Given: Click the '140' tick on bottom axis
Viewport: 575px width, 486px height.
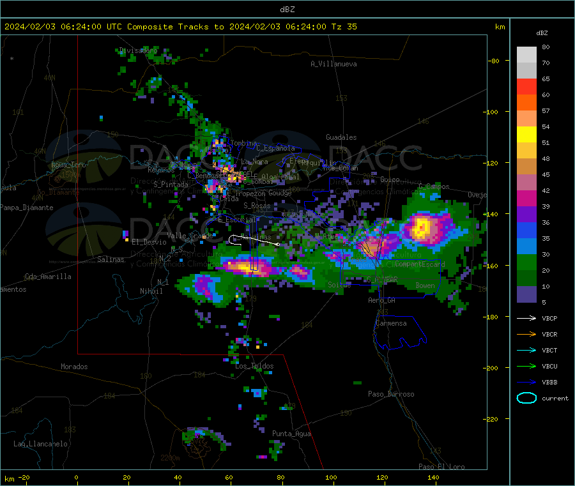Looking at the screenshot, I should click(x=433, y=477).
